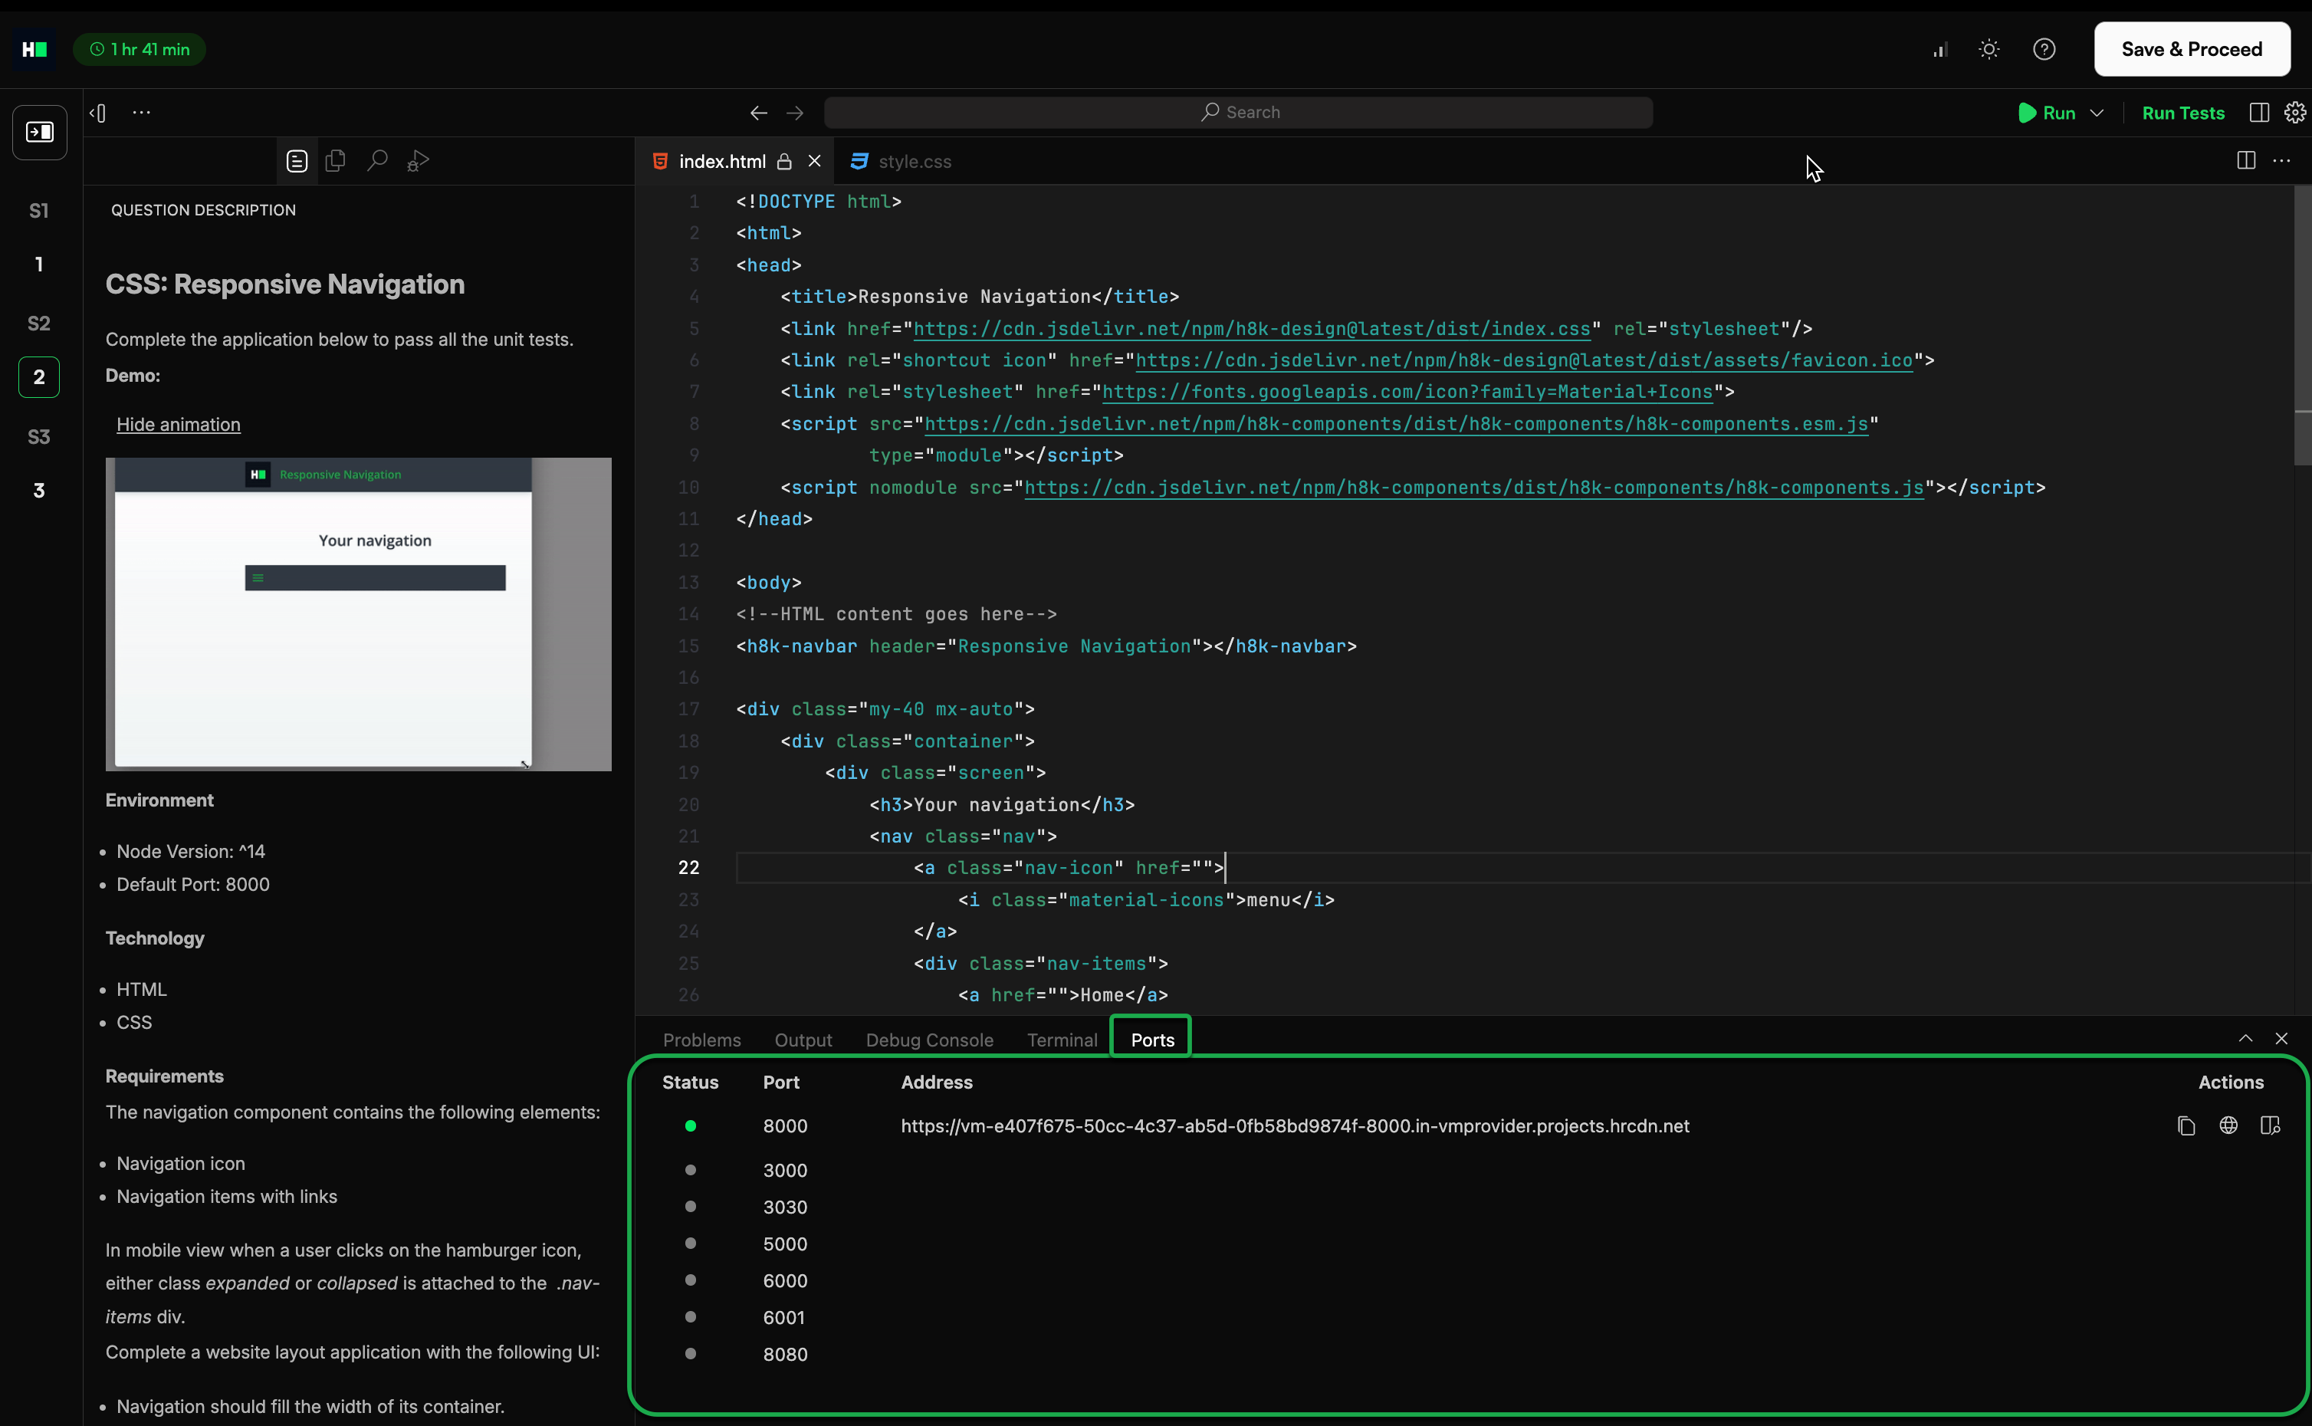The height and width of the screenshot is (1426, 2312).
Task: Open the network signal strength indicator
Action: click(x=1940, y=49)
